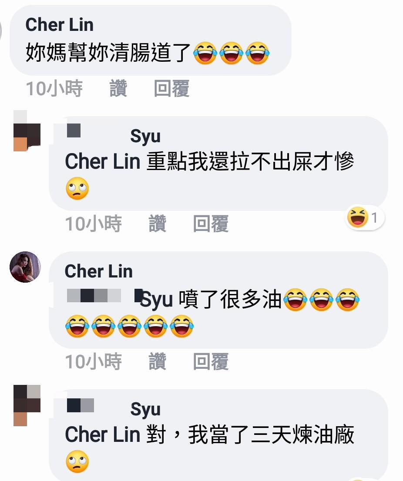Reply to Cher Lin's top comment
403x481 pixels.
[171, 88]
